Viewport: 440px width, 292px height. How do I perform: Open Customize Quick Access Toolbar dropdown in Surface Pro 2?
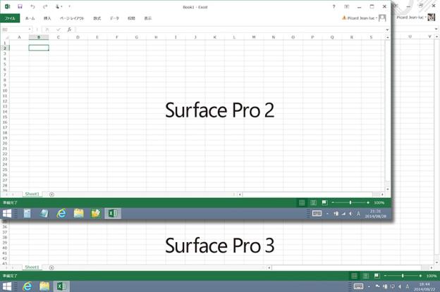[x=69, y=6]
